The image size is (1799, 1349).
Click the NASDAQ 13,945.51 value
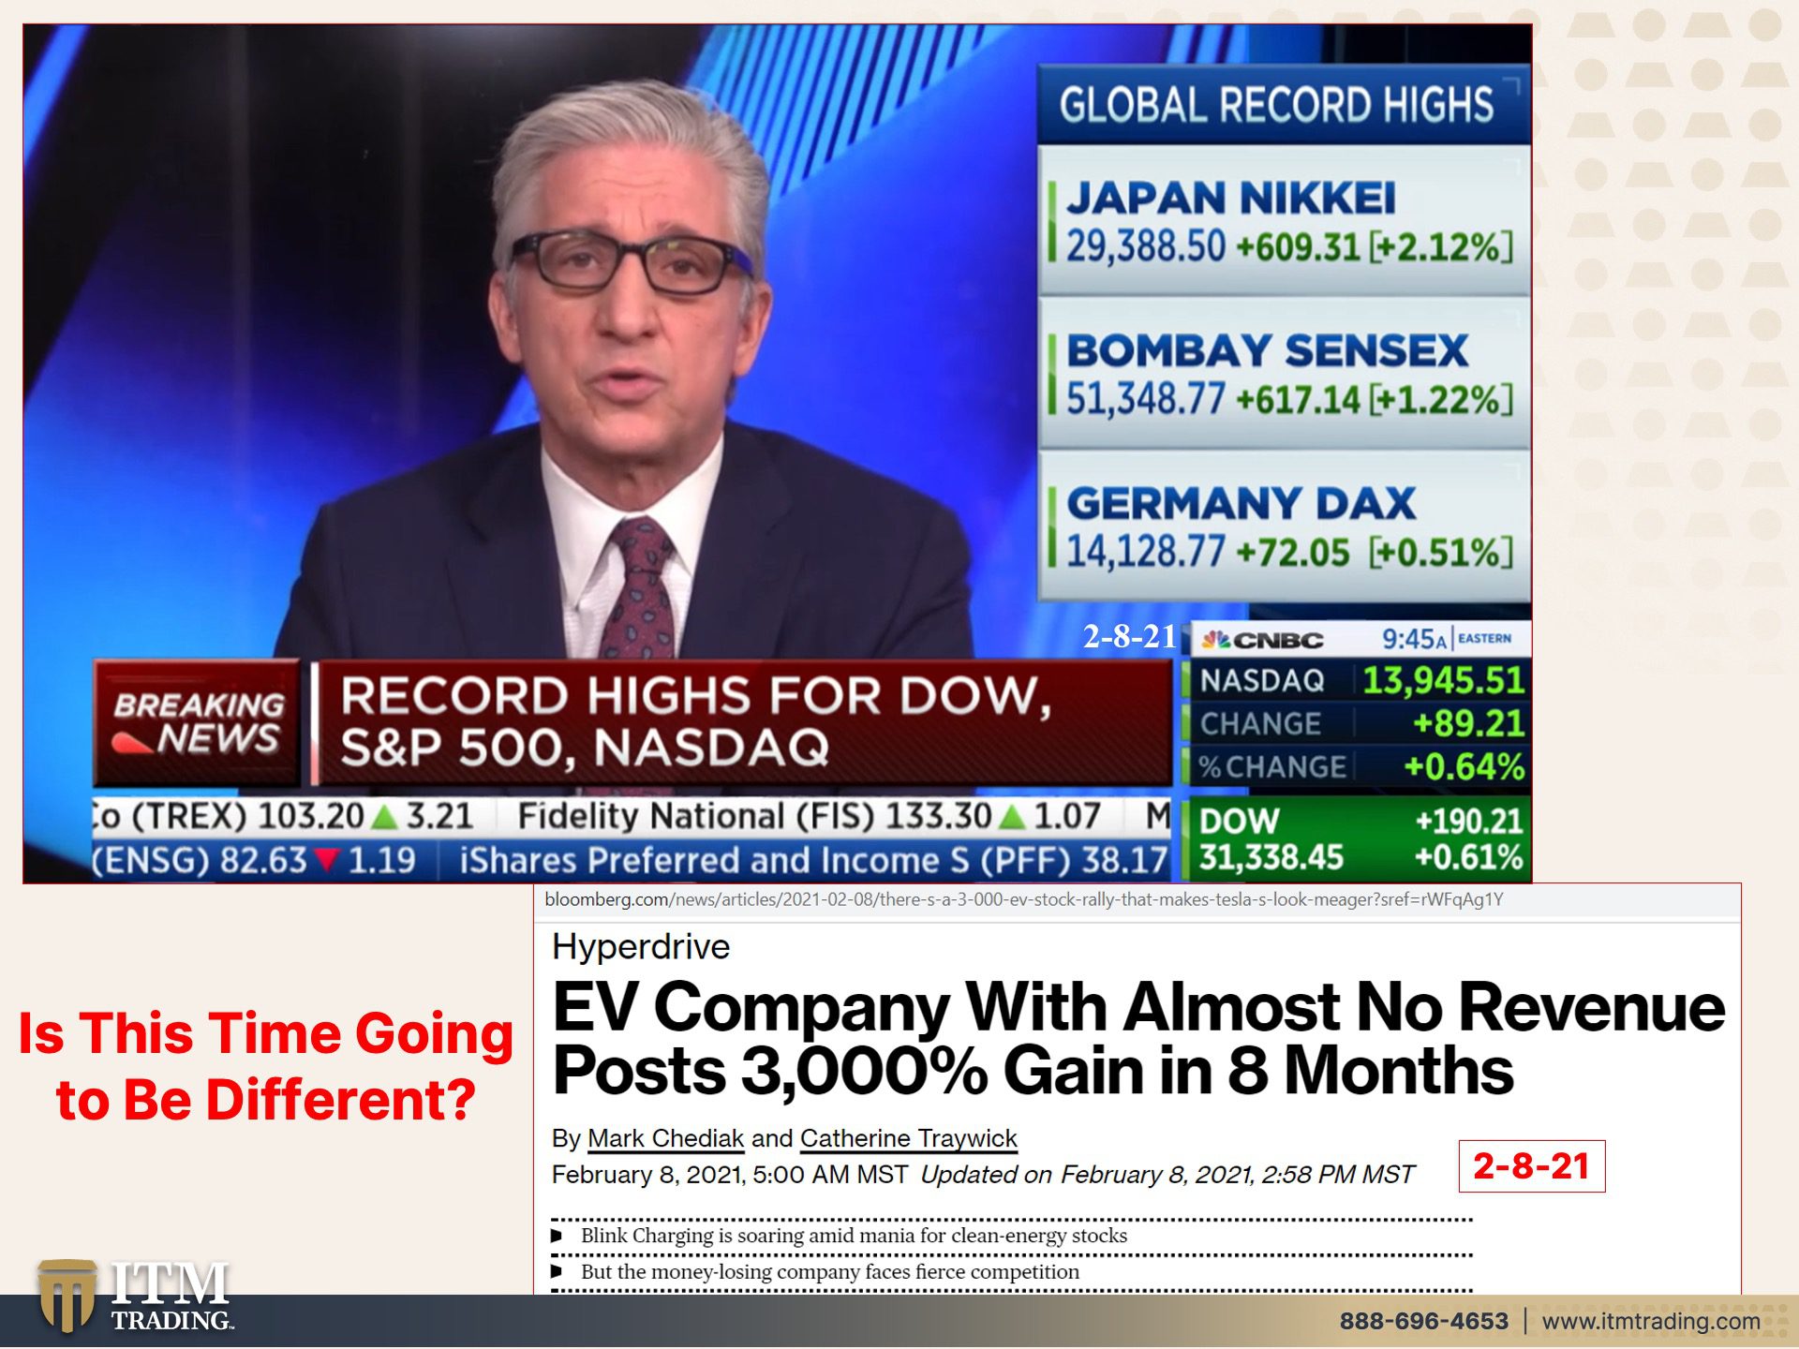point(1443,680)
